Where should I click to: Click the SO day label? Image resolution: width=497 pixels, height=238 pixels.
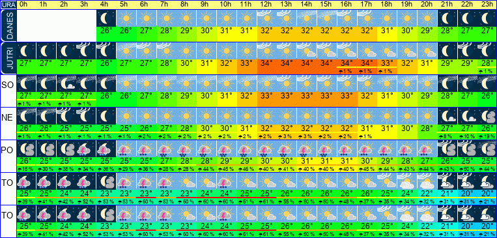(x=8, y=85)
